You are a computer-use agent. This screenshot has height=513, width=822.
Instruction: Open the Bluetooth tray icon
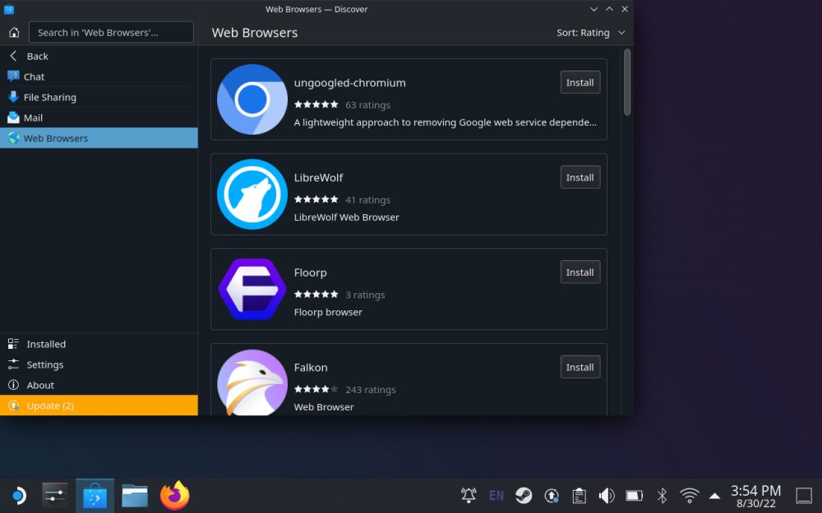click(x=662, y=496)
